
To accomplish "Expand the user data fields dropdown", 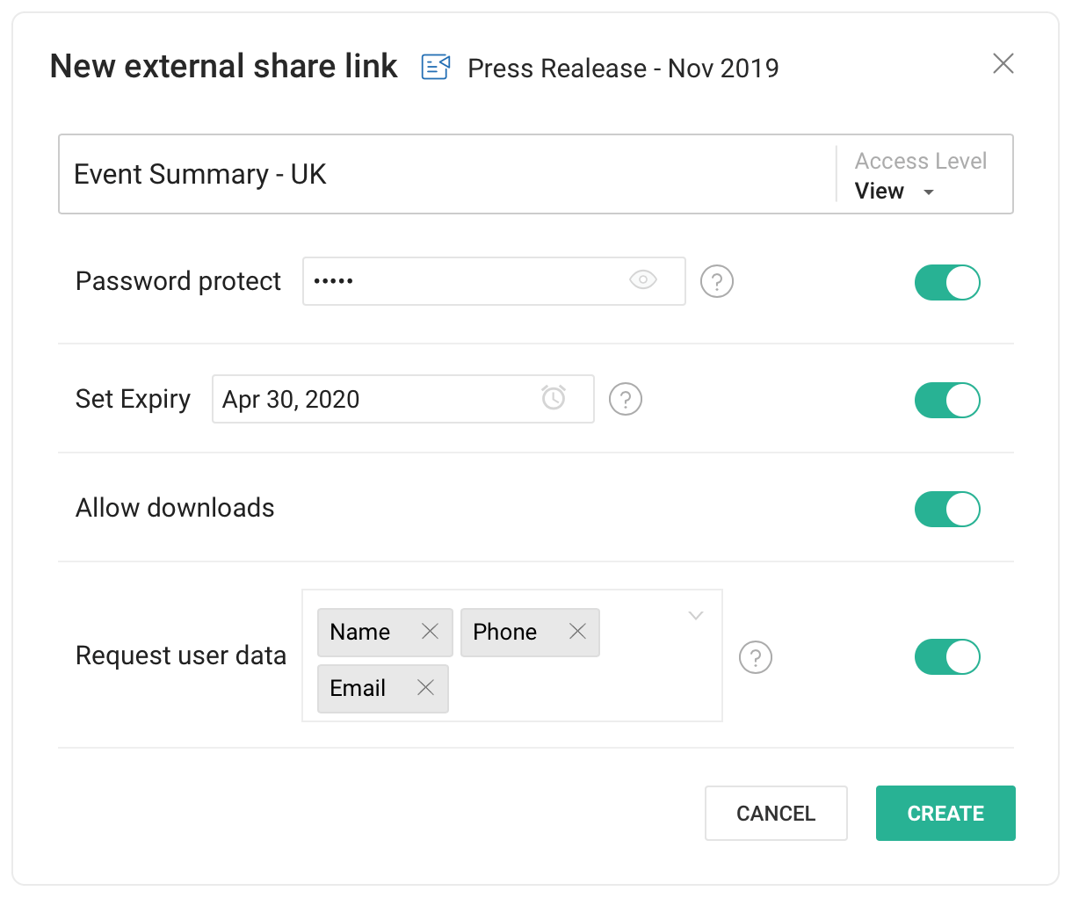I will (696, 615).
